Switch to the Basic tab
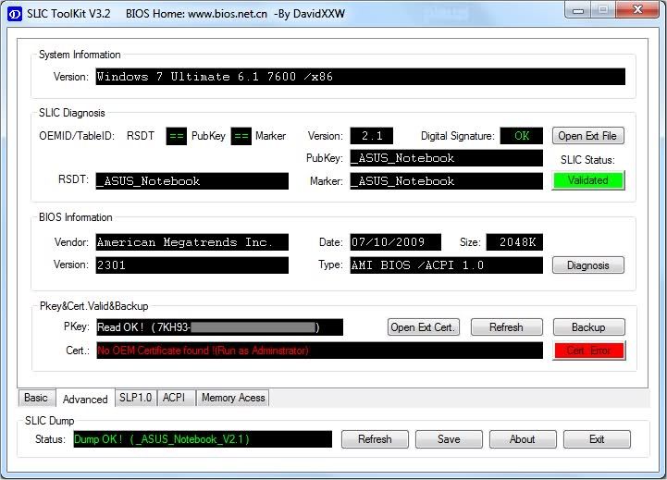The image size is (667, 480). [37, 398]
